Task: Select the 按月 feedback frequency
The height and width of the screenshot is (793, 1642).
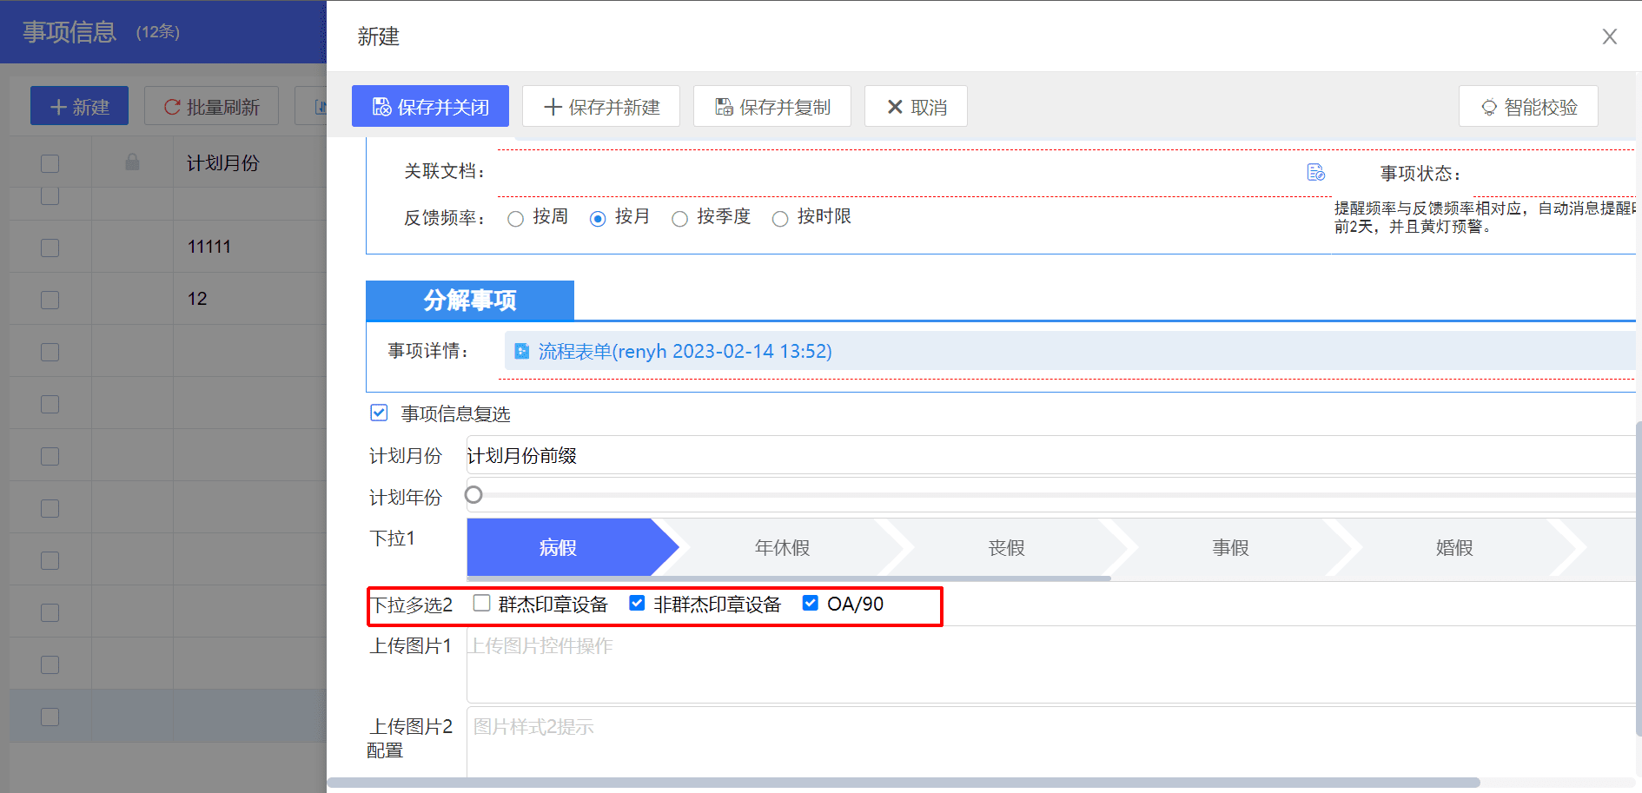Action: (598, 218)
